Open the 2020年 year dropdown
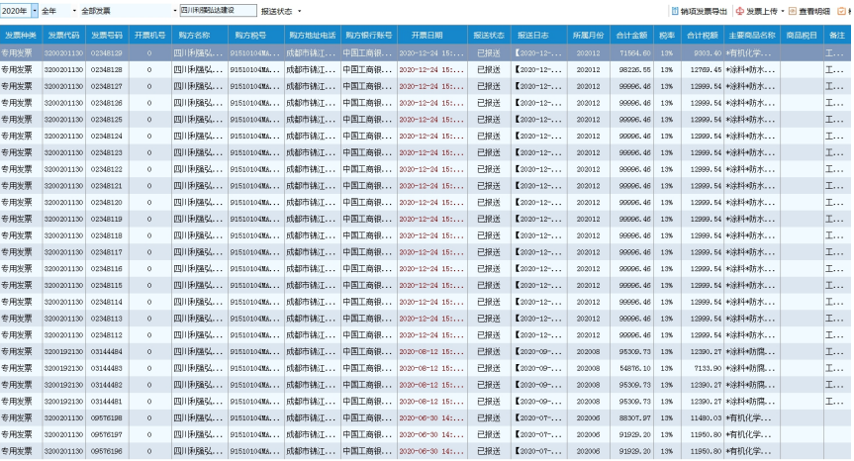 (35, 11)
